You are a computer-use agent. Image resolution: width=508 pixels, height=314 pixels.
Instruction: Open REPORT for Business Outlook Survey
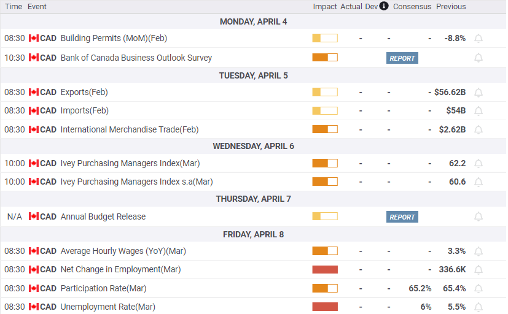(x=402, y=58)
